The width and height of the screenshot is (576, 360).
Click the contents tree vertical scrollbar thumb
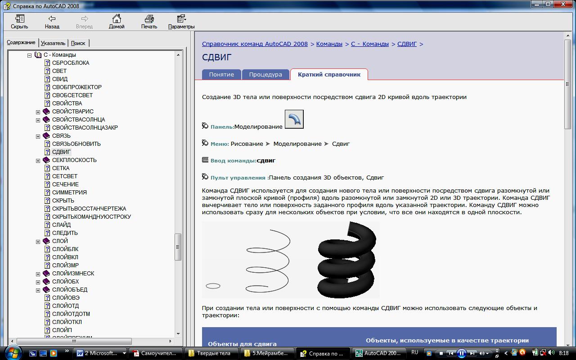[178, 247]
